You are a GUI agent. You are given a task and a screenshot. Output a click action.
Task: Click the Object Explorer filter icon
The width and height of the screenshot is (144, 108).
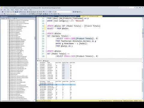(x=12, y=18)
